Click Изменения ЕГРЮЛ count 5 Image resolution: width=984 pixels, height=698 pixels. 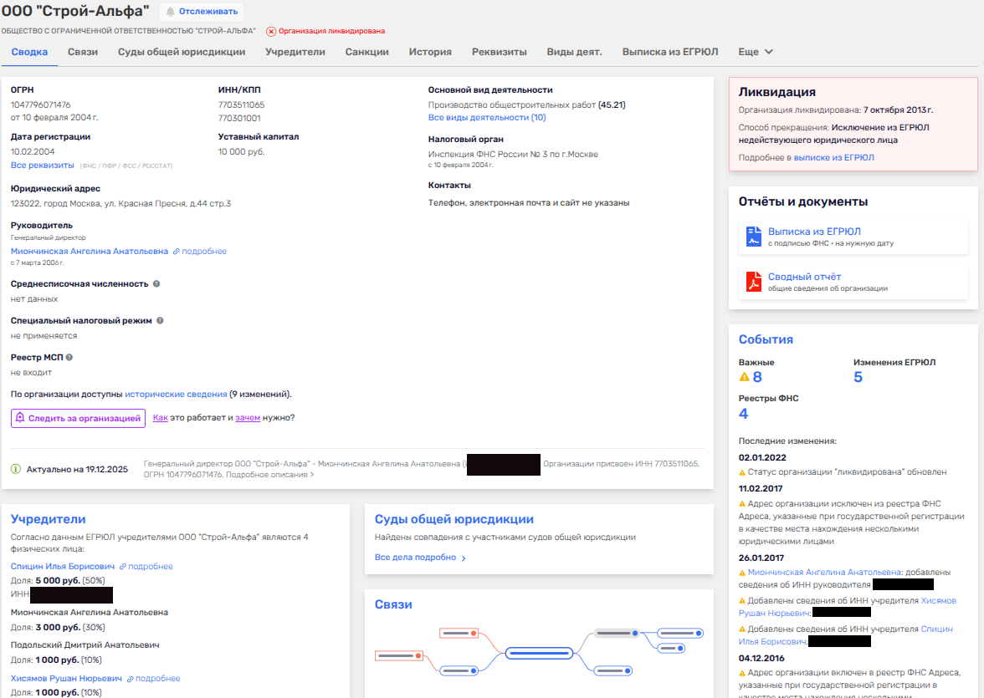858,377
